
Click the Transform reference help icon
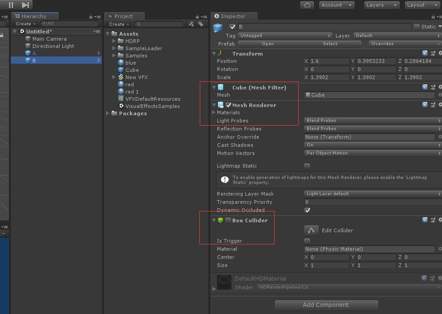click(424, 53)
